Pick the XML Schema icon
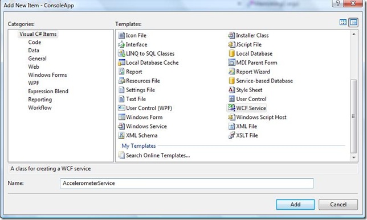The image size is (367, 220). (121, 135)
